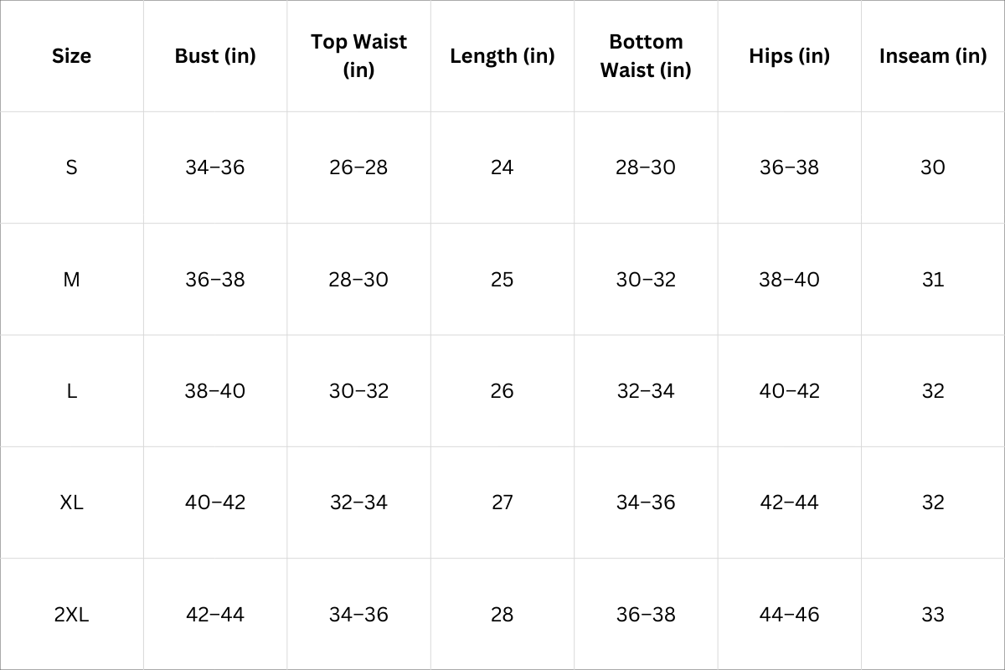Click the Length (in) column header

502,56
